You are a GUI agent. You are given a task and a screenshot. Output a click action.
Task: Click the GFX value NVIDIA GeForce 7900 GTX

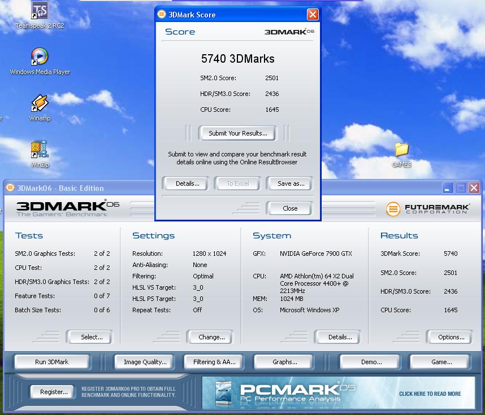(315, 254)
